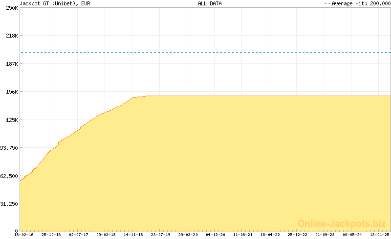Select the 02-07-17 date marker
This screenshot has height=239, width=391.
coord(78,235)
